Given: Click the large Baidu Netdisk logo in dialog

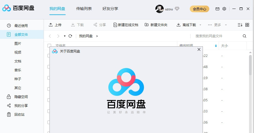Looking at the screenshot, I should coord(126,82).
